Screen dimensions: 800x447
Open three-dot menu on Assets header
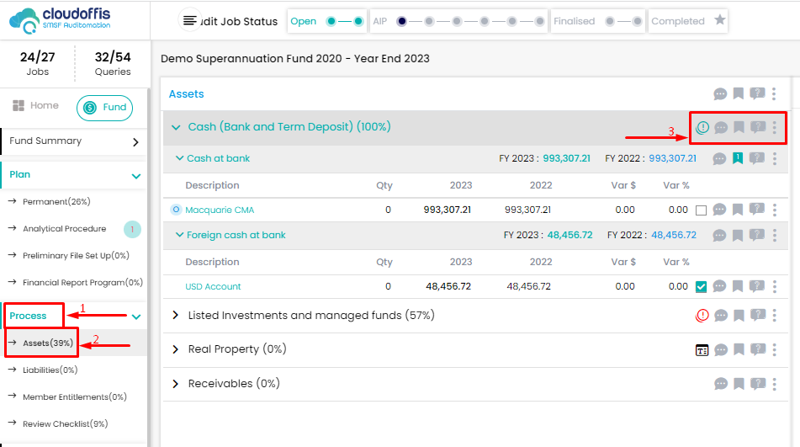pyautogui.click(x=774, y=94)
